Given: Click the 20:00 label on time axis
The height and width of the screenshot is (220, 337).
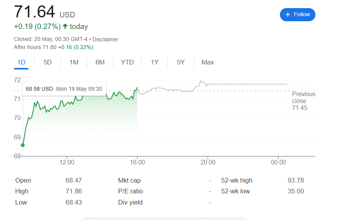Looking at the screenshot, I should [x=207, y=162].
